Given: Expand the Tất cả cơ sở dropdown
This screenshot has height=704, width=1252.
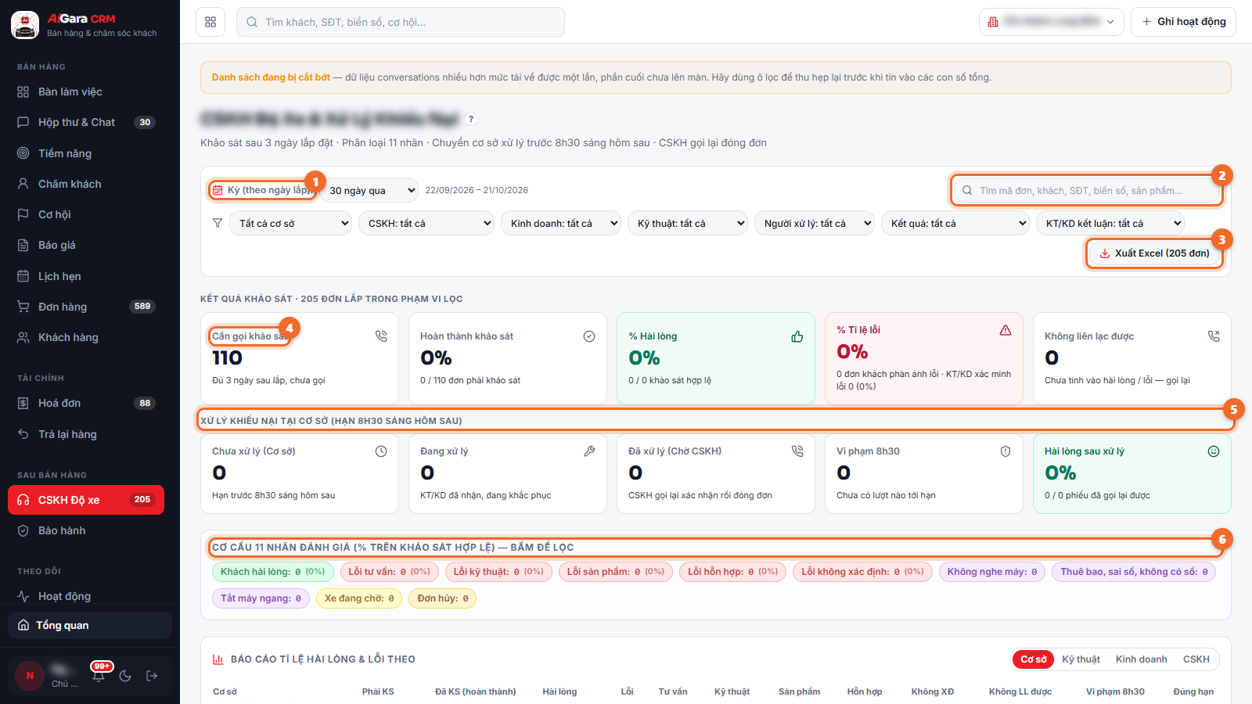Looking at the screenshot, I should [290, 223].
